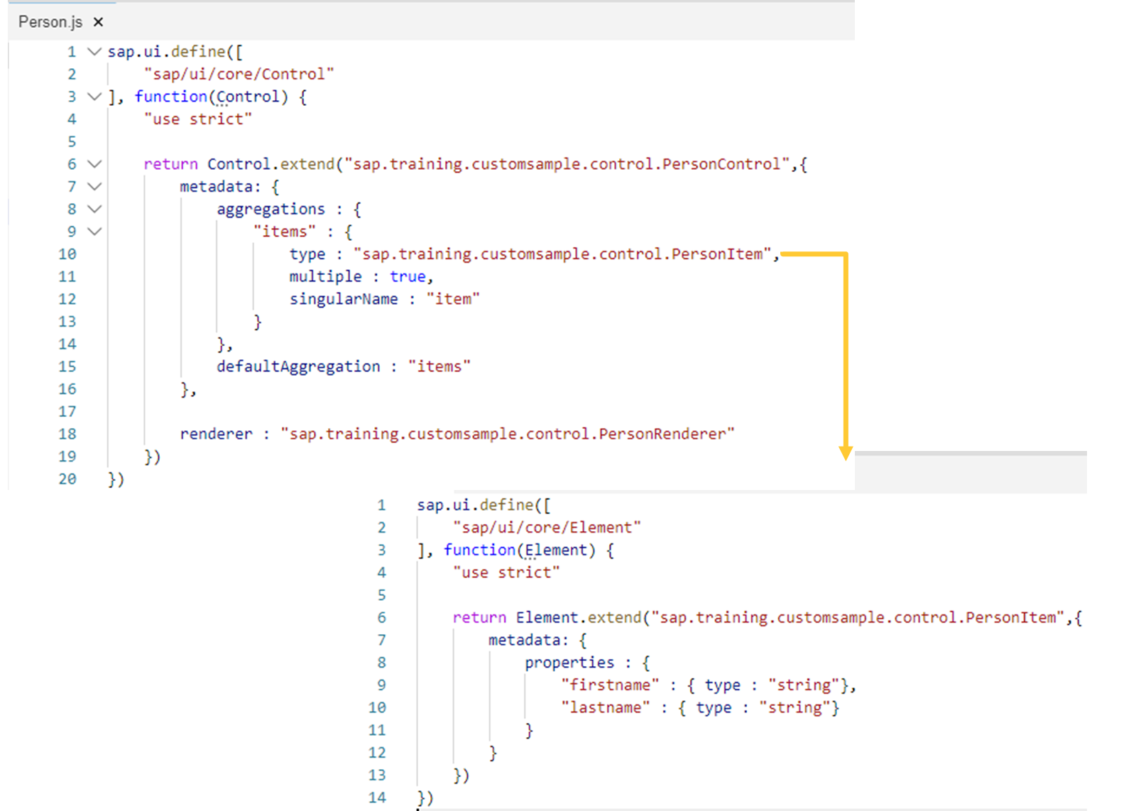Image resolution: width=1136 pixels, height=811 pixels.
Task: Click the 'true' value on line 11
Action: 408,276
